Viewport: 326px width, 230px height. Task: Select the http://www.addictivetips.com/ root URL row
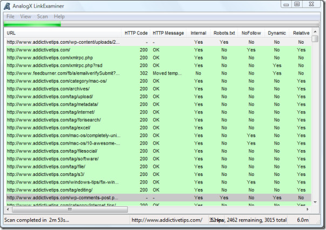pyautogui.click(x=158, y=50)
